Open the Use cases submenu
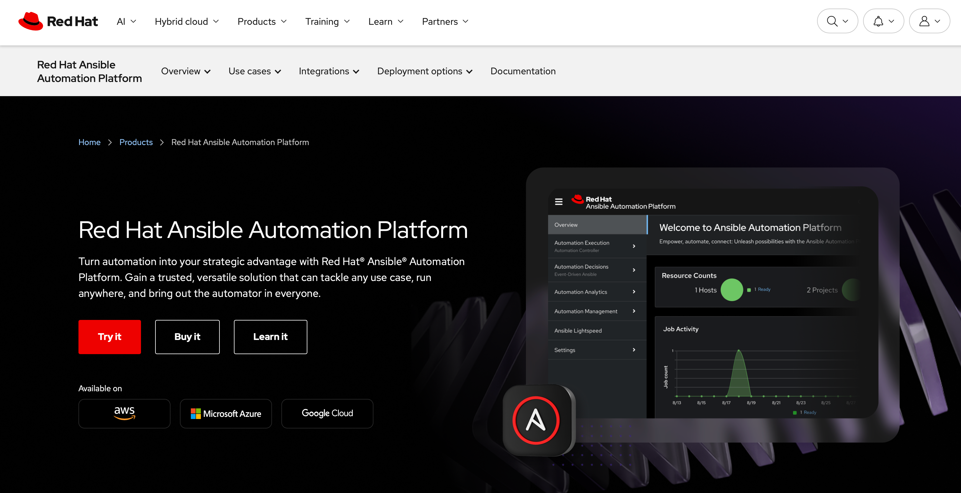The height and width of the screenshot is (493, 961). (x=255, y=71)
